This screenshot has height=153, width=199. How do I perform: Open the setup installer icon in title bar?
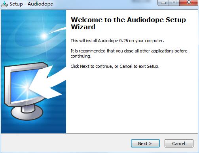[x=4, y=4]
